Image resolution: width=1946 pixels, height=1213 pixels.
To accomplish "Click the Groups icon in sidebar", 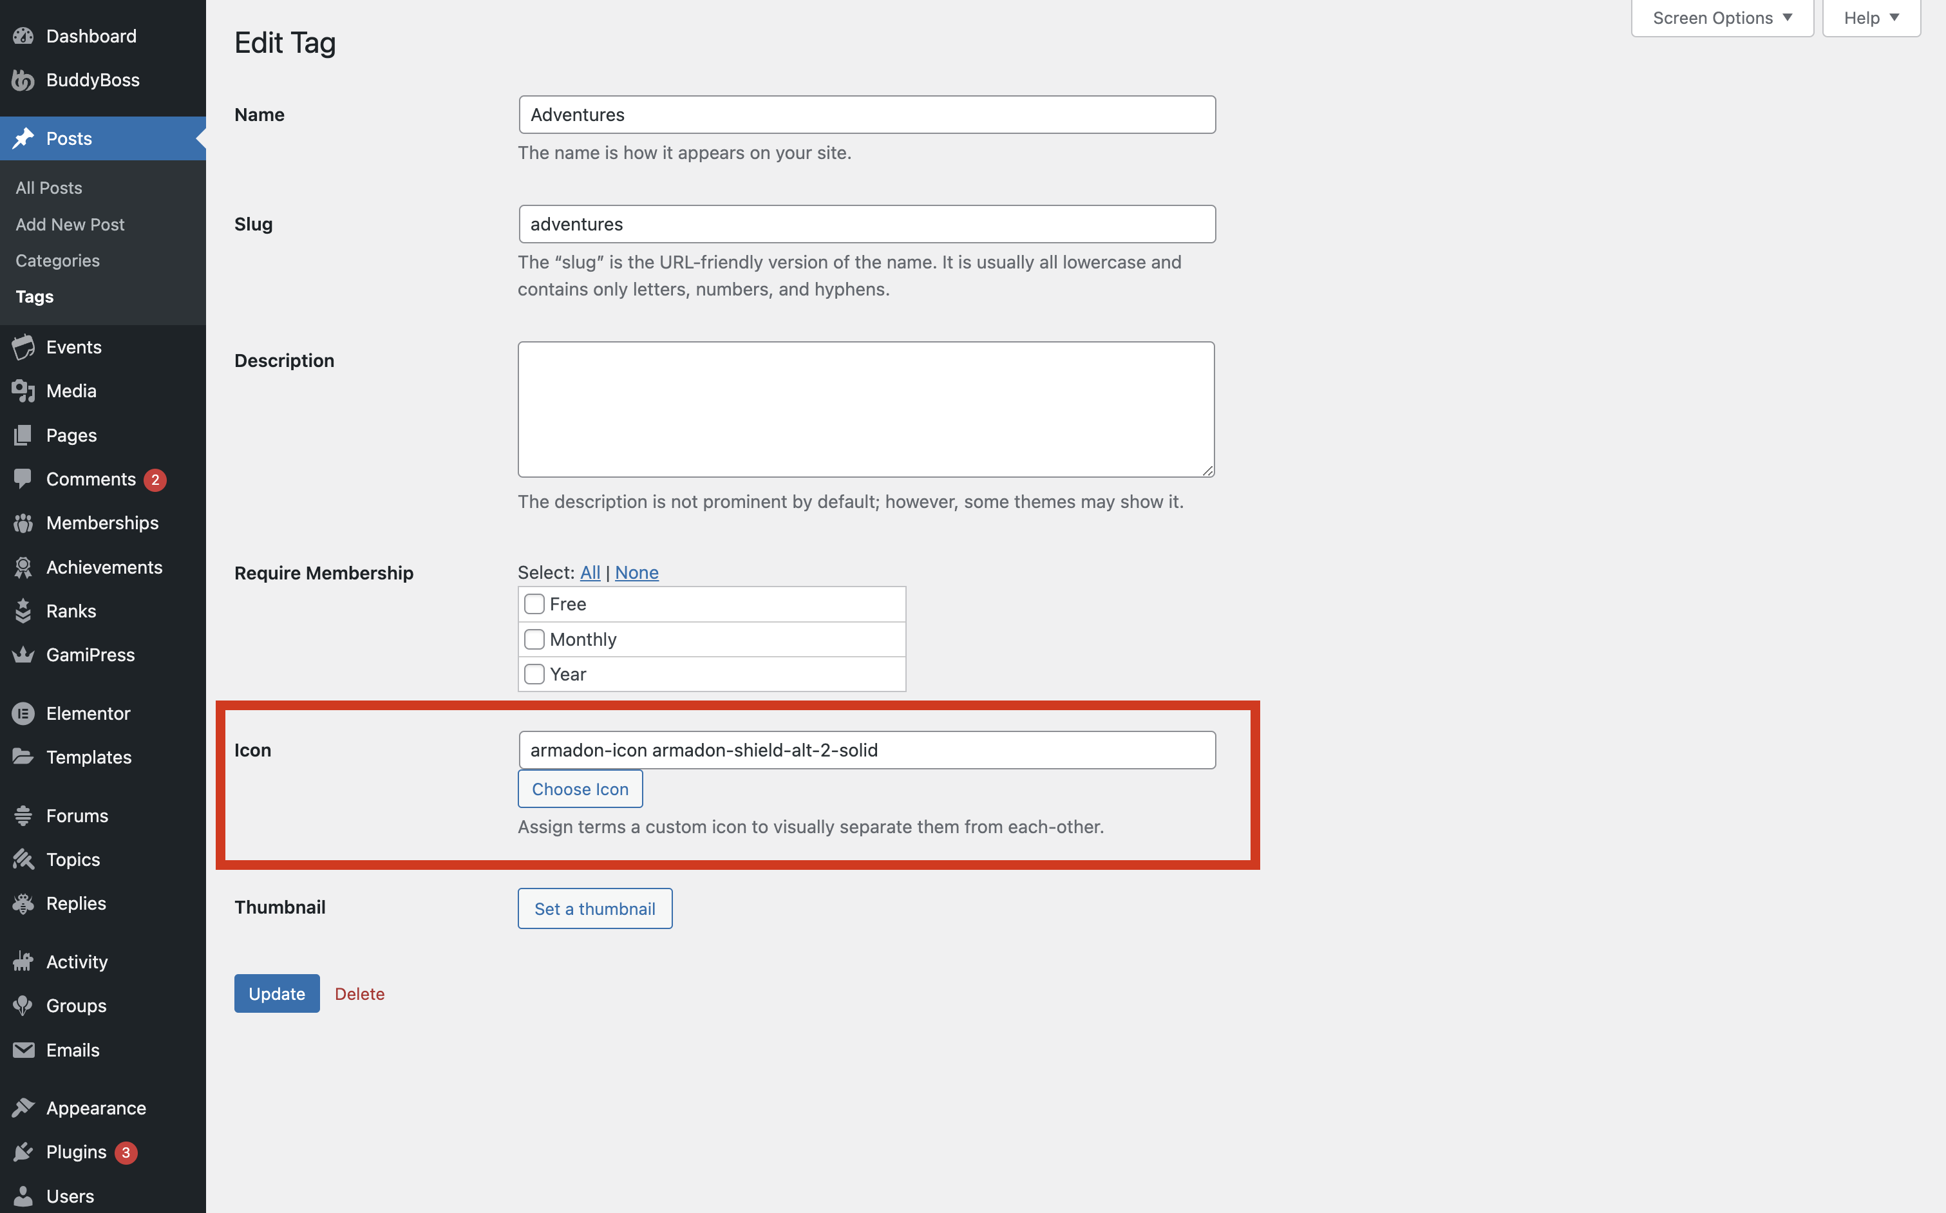I will click(23, 1006).
